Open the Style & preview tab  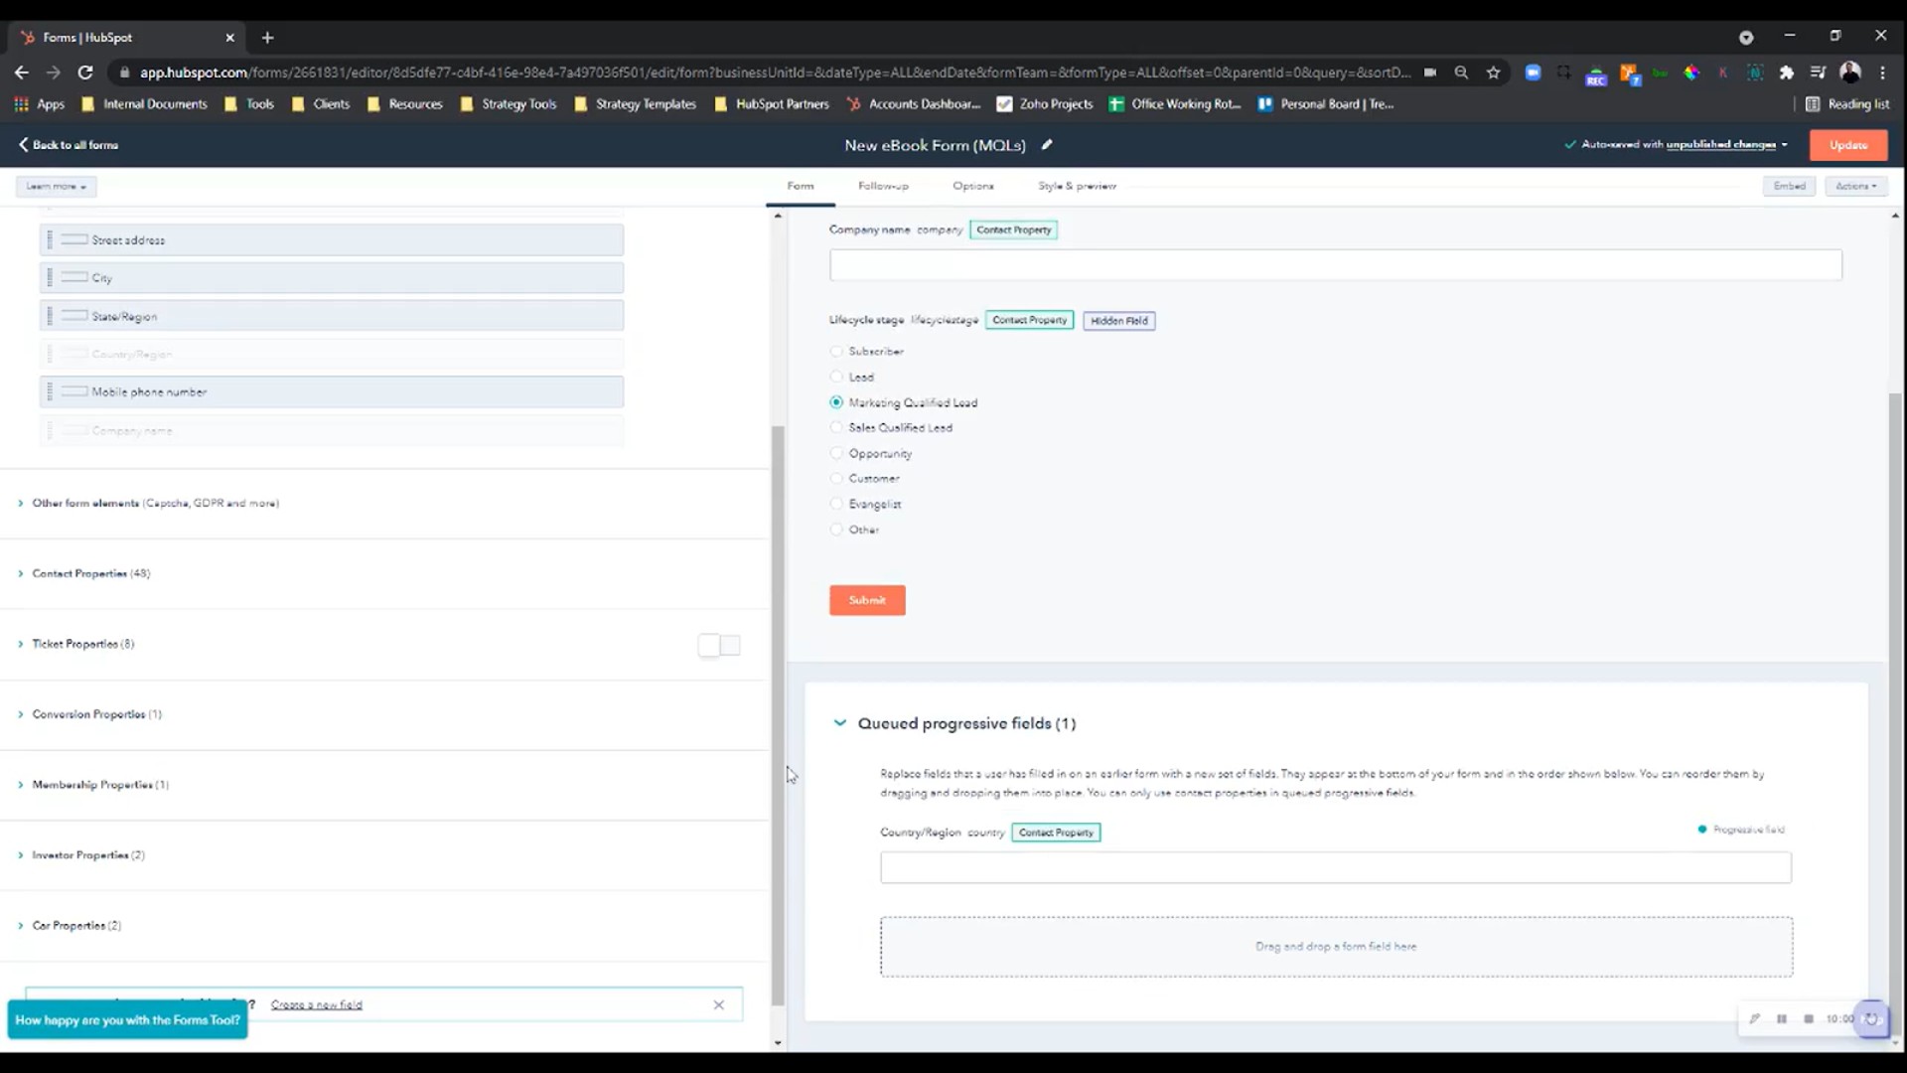[x=1077, y=186]
